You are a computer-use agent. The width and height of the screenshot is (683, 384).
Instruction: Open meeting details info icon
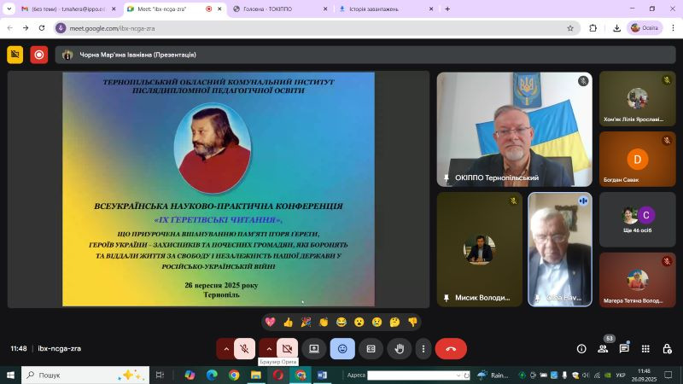[581, 348]
